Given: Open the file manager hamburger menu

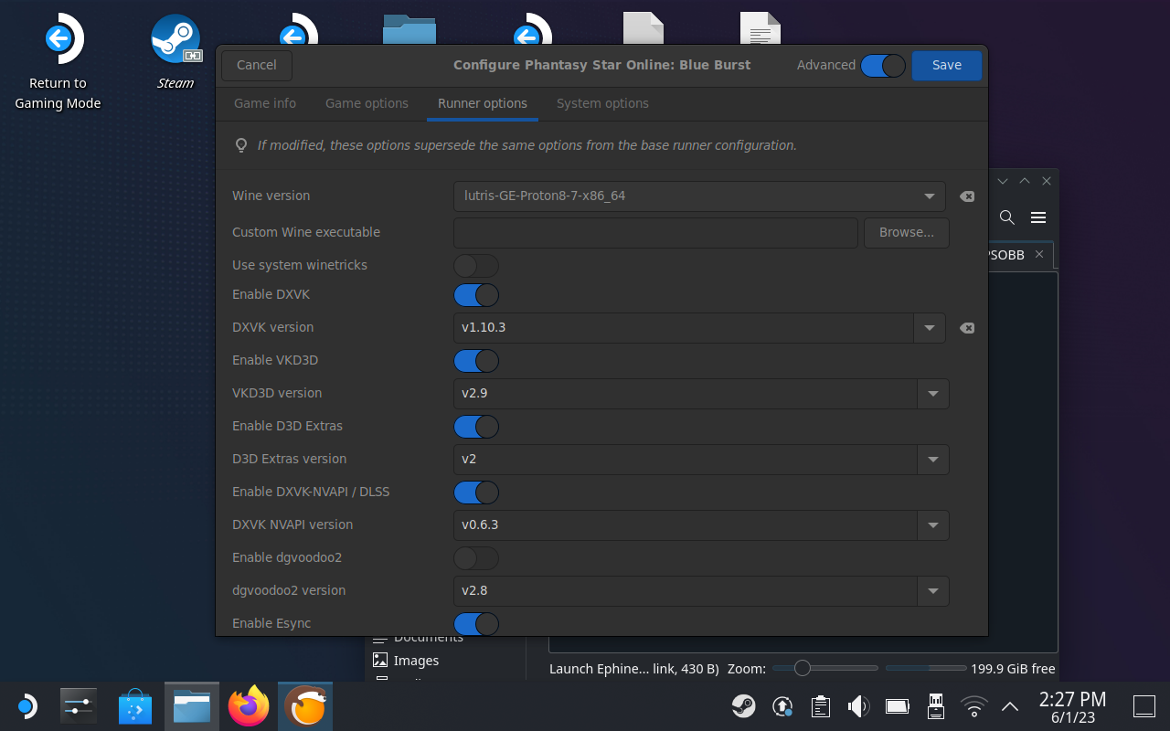Looking at the screenshot, I should coord(1038,217).
